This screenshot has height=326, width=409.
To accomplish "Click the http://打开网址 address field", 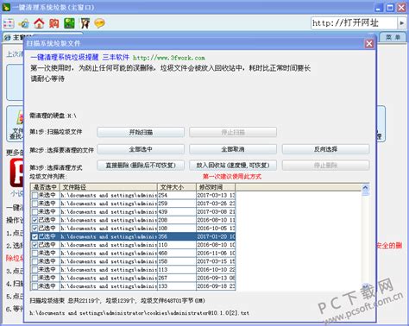I will tap(354, 23).
